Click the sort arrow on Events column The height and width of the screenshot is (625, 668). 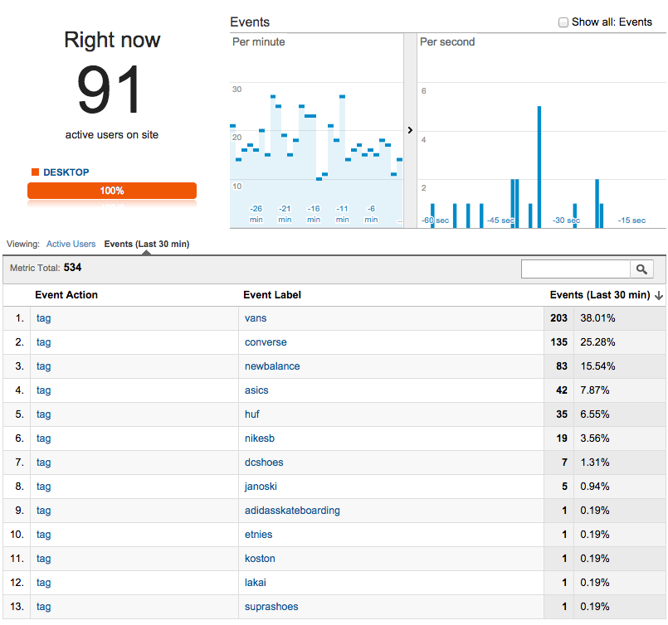click(659, 295)
